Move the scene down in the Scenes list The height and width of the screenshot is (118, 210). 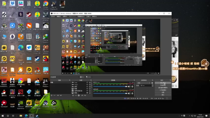pyautogui.click(x=61, y=95)
